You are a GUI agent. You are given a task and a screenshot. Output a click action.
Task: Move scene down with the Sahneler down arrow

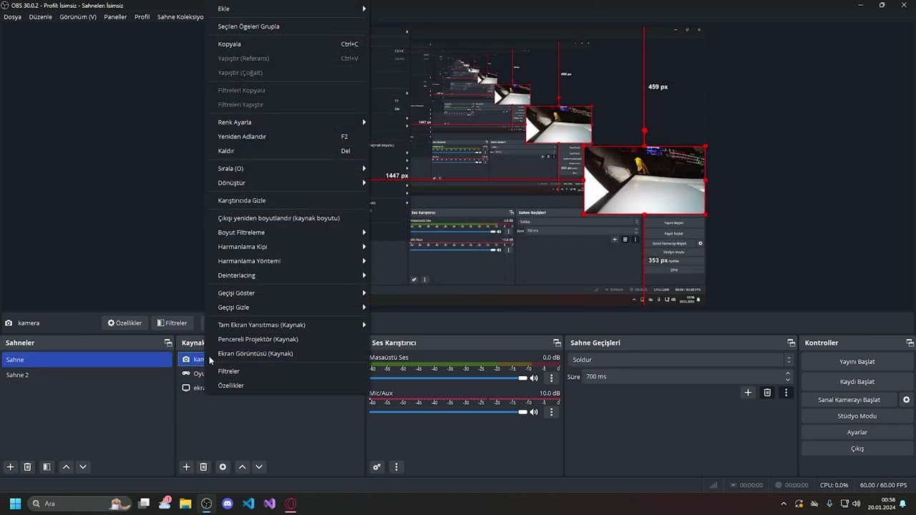pos(83,467)
